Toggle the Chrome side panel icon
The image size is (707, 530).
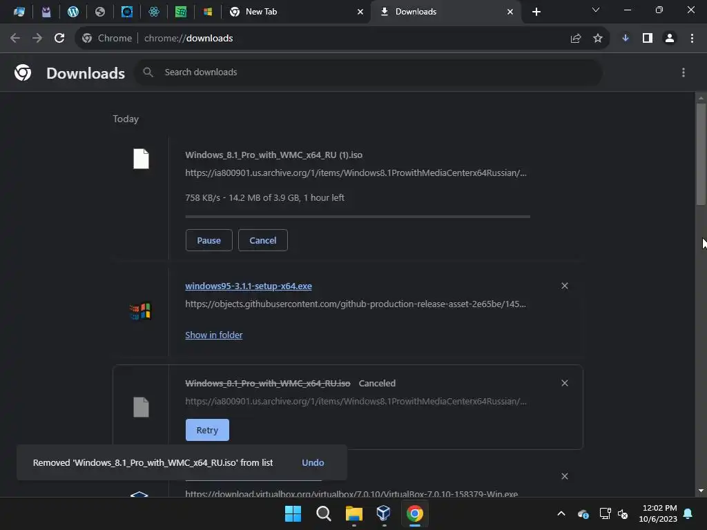coord(648,39)
